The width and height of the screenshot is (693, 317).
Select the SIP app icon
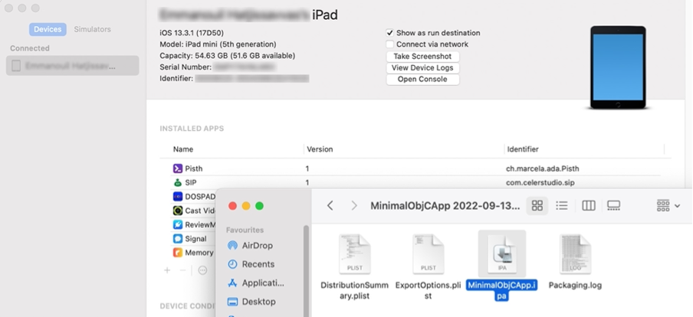coord(178,183)
